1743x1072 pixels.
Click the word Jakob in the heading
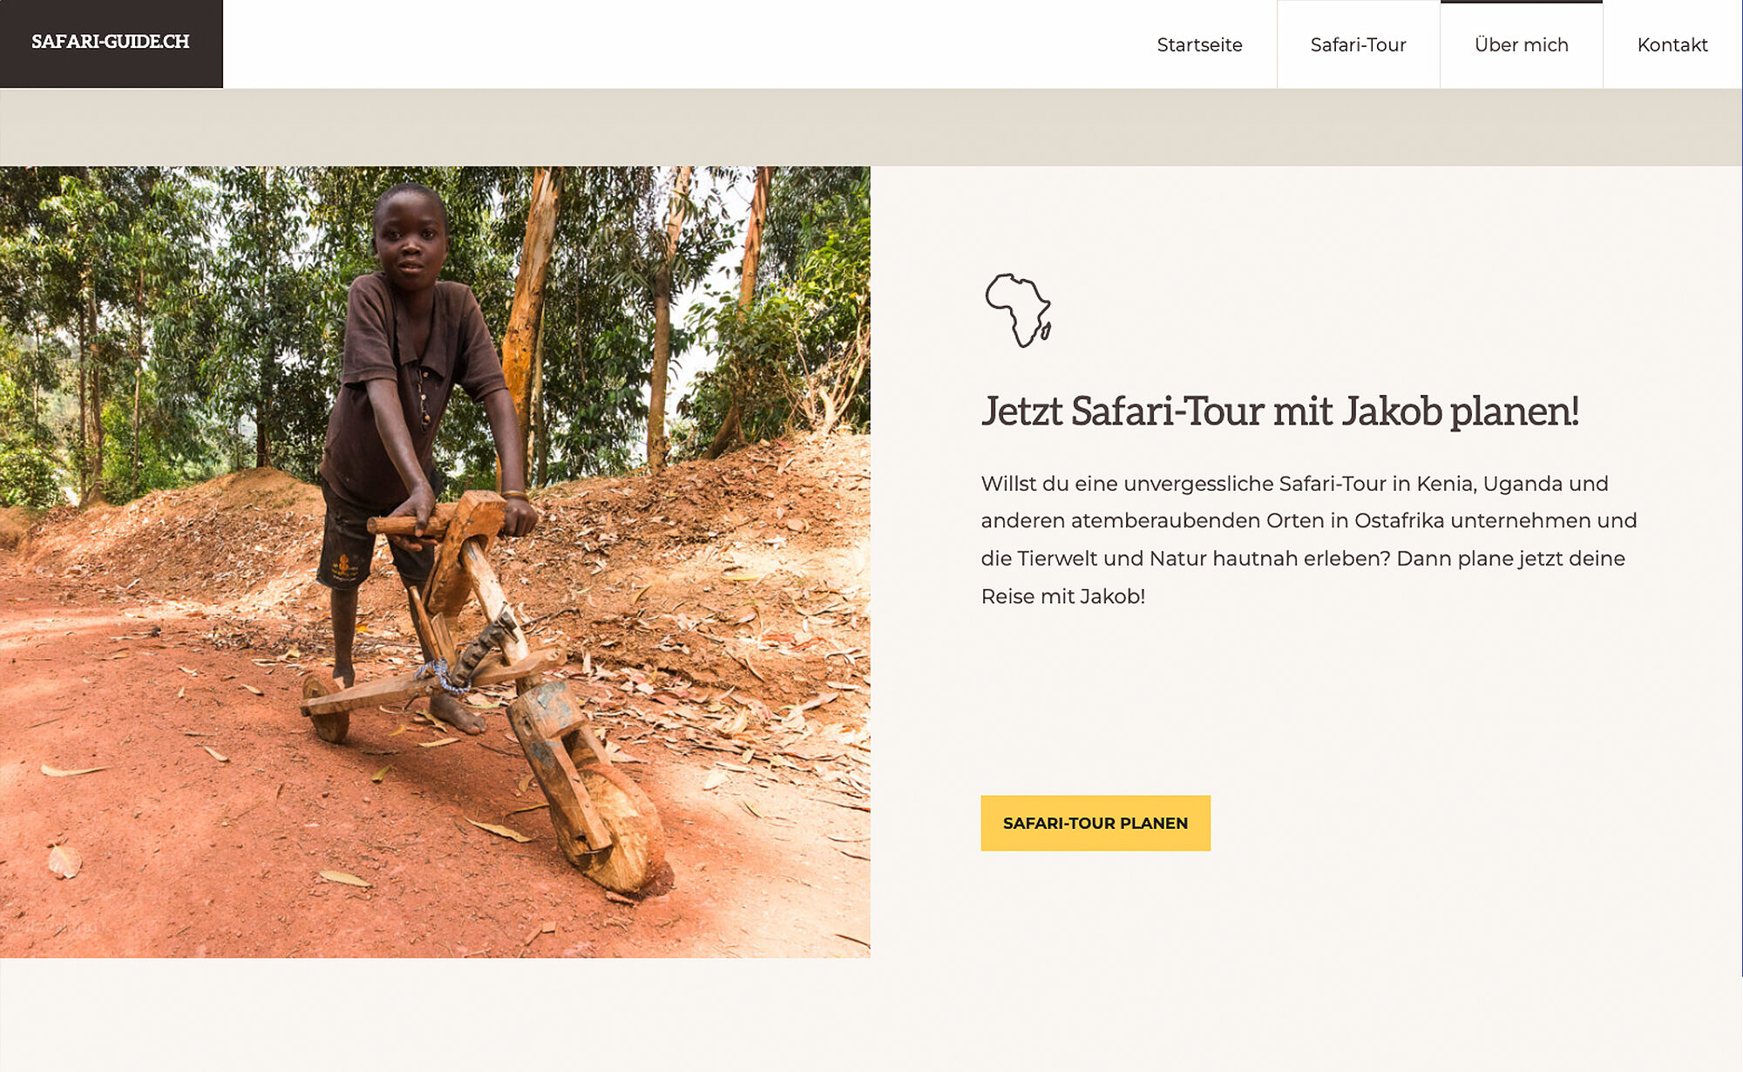[1391, 411]
